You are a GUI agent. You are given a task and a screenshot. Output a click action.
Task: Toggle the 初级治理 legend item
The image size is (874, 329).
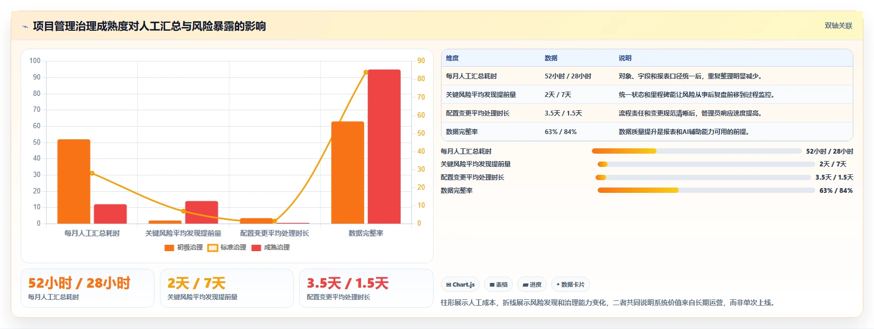184,247
